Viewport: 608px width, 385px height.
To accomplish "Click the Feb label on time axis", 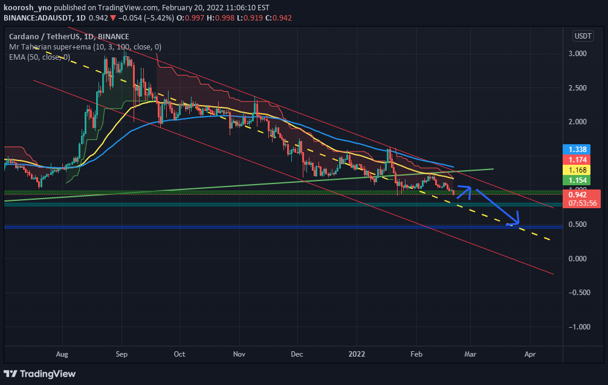I will pyautogui.click(x=416, y=354).
